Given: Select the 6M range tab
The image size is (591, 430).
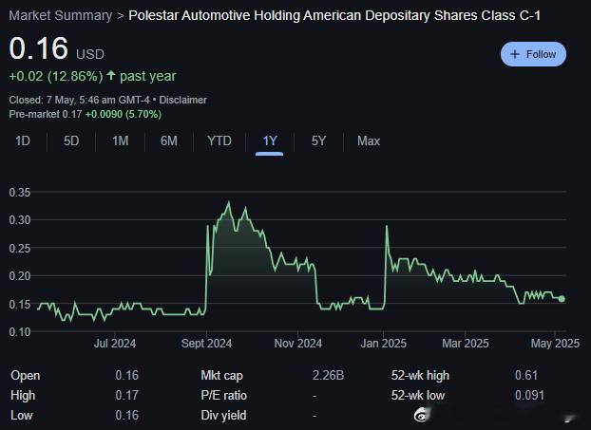Looking at the screenshot, I should 169,141.
